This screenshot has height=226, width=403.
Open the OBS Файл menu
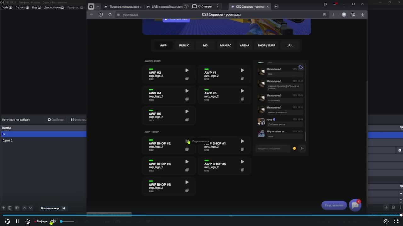[x=7, y=8]
